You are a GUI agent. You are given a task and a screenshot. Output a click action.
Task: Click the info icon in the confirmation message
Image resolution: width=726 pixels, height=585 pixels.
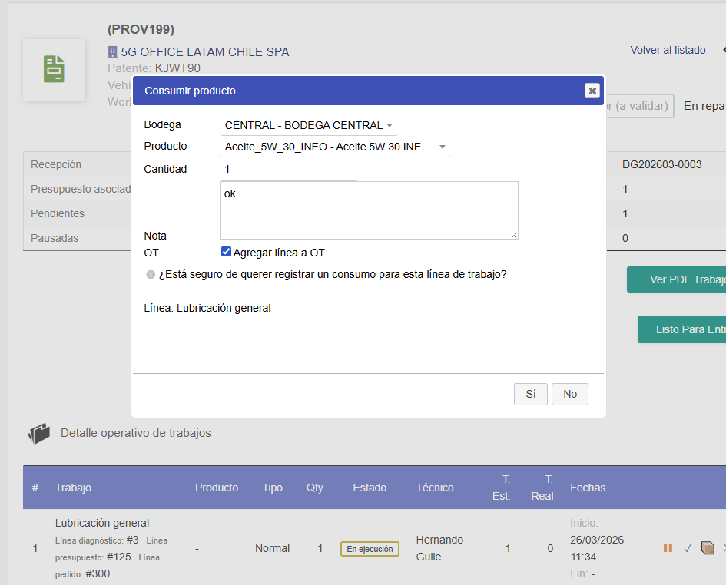point(151,274)
